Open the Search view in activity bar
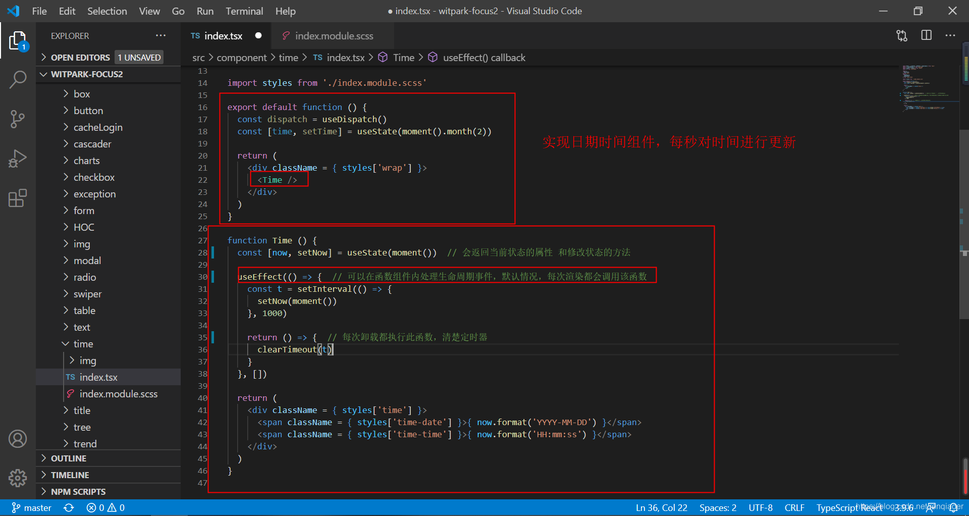969x516 pixels. 18,80
